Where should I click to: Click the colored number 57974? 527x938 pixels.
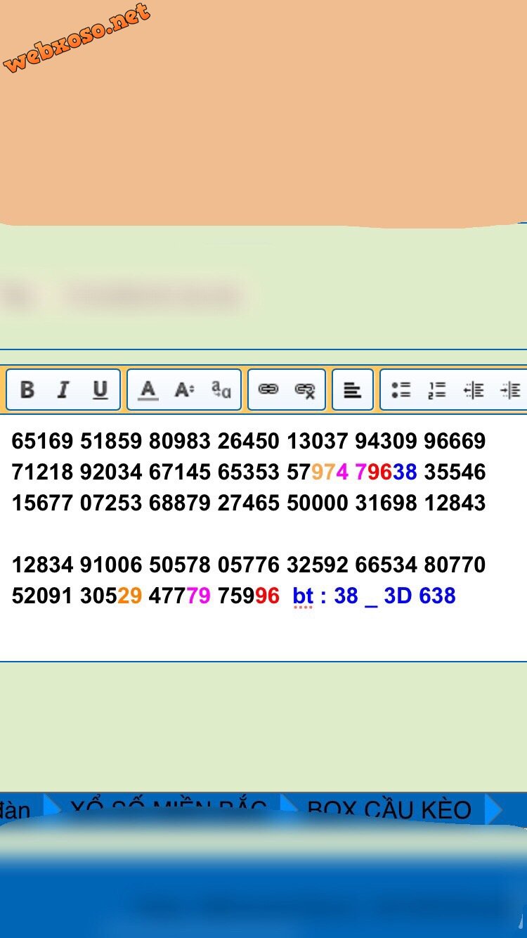pyautogui.click(x=318, y=472)
